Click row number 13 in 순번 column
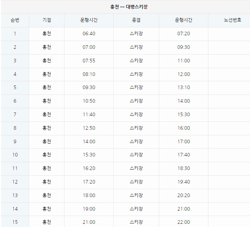The height and width of the screenshot is (227, 250). [15, 195]
